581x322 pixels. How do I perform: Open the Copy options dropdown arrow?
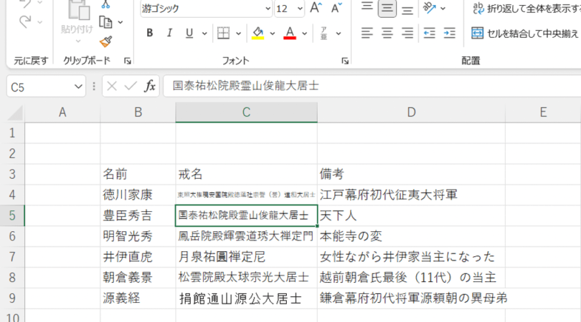coord(121,23)
